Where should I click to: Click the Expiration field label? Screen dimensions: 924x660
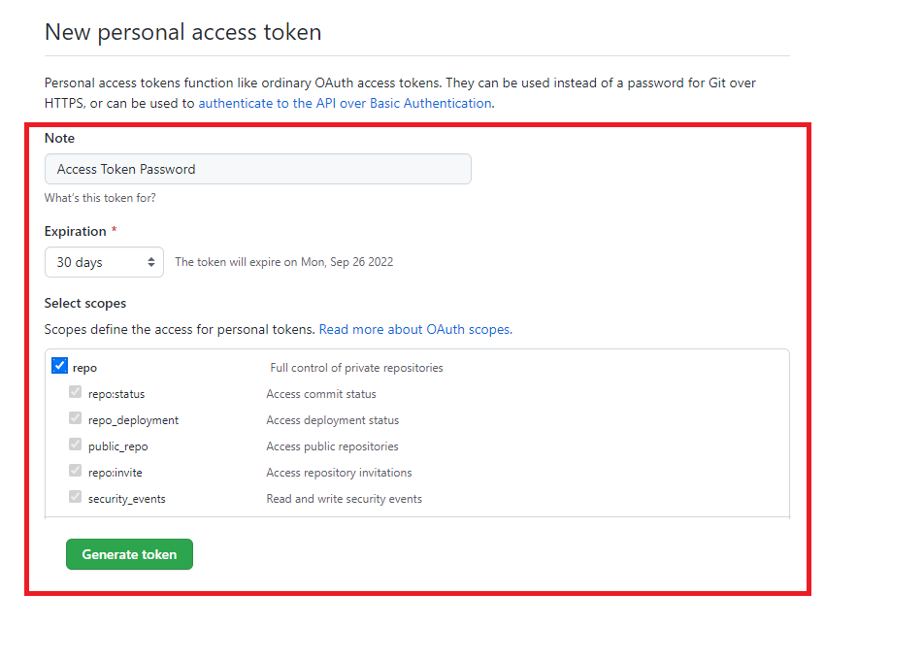[76, 232]
